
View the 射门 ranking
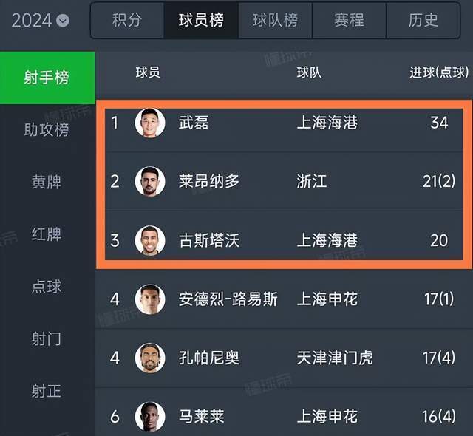[x=47, y=339]
